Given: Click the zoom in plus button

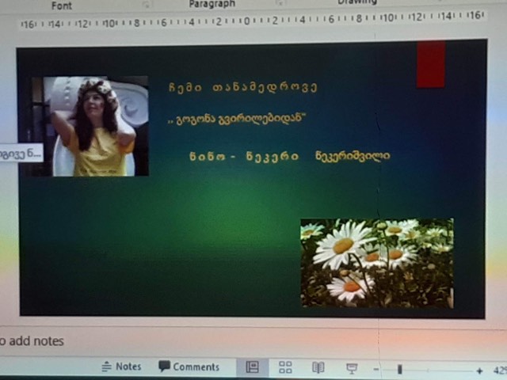Looking at the screenshot, I should (479, 370).
